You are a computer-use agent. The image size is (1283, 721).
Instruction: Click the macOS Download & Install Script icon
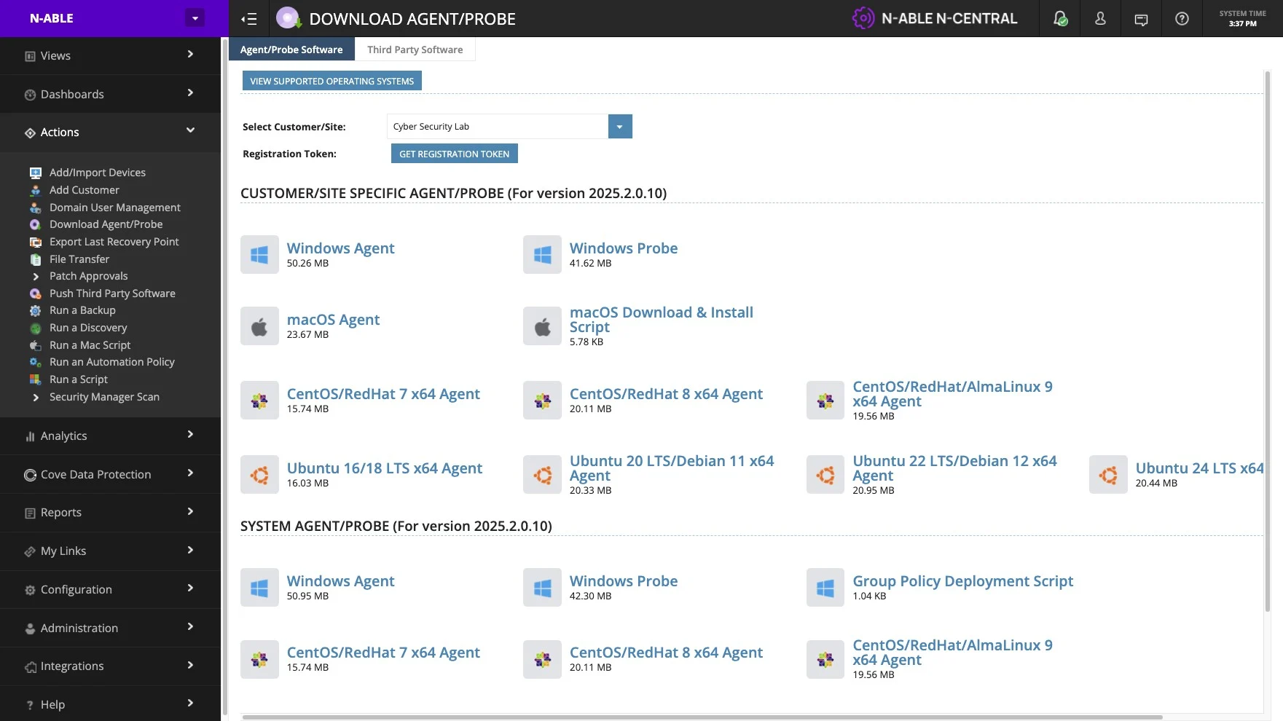tap(542, 326)
